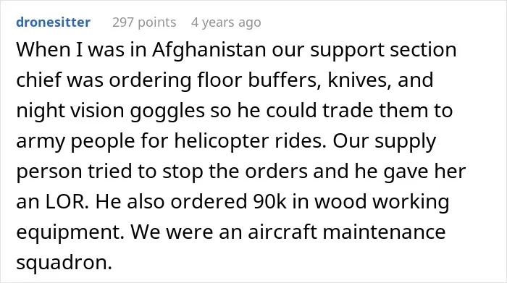Click the word 'section' in the first line

(423, 50)
